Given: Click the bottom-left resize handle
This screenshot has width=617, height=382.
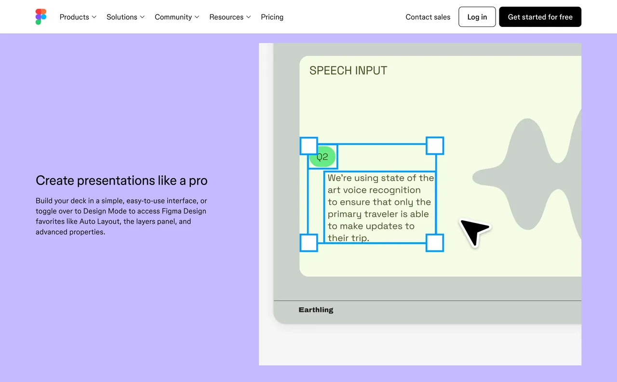Looking at the screenshot, I should click(x=308, y=243).
